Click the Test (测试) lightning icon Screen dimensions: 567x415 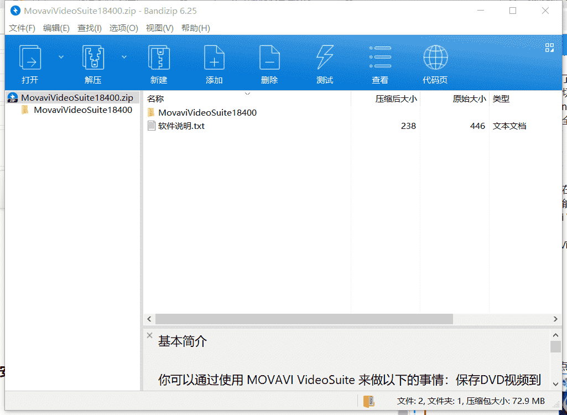[x=324, y=57]
